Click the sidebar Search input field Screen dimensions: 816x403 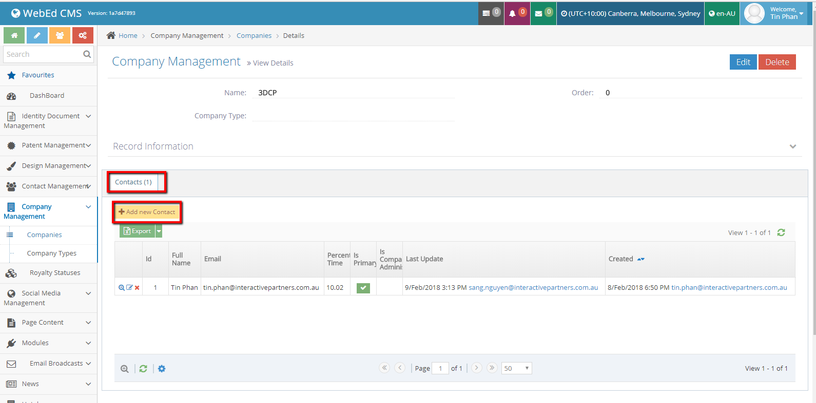[x=43, y=54]
